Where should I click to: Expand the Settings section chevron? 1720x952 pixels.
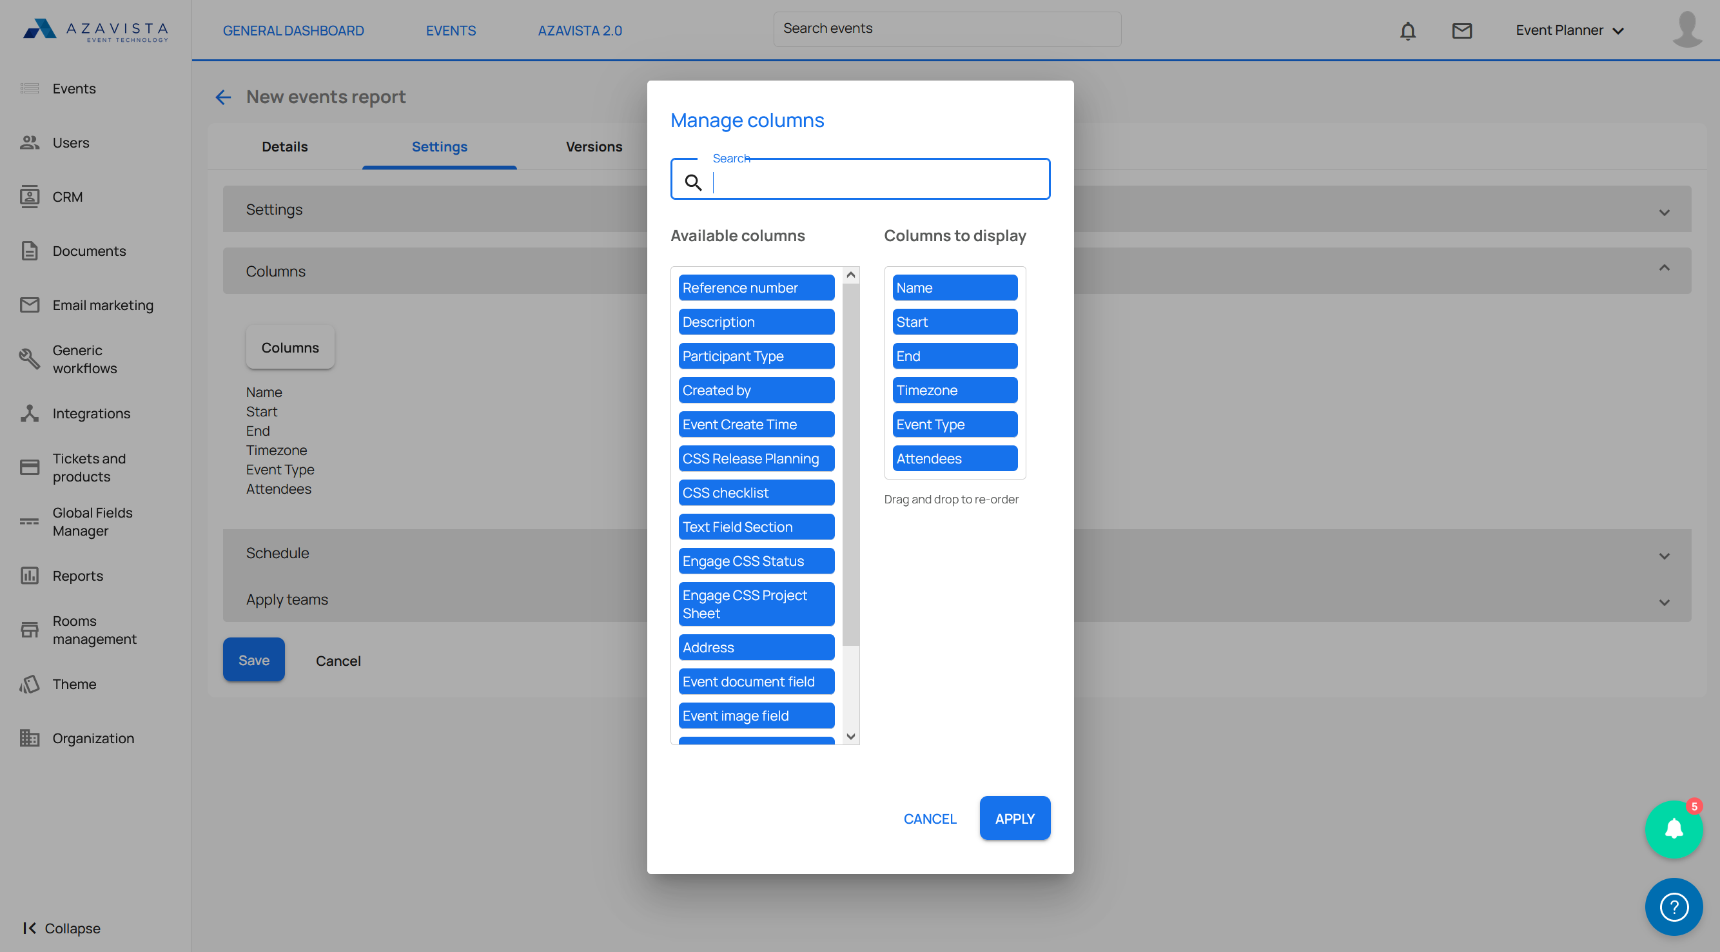click(x=1664, y=211)
